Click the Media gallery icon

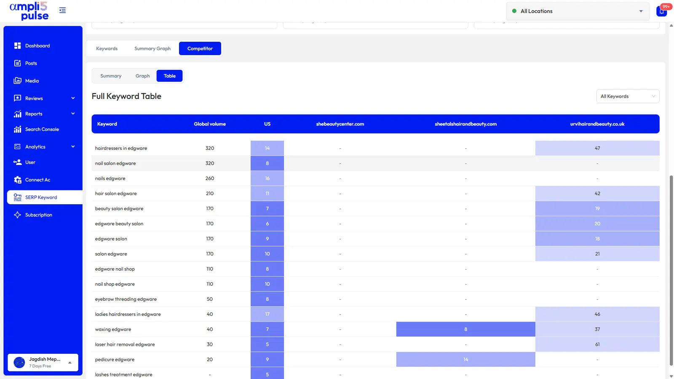(17, 81)
